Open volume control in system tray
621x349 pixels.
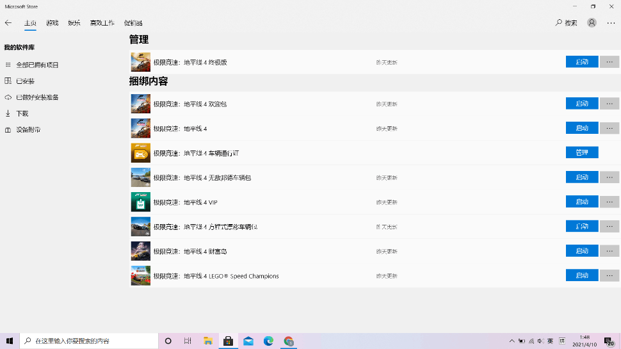(540, 341)
